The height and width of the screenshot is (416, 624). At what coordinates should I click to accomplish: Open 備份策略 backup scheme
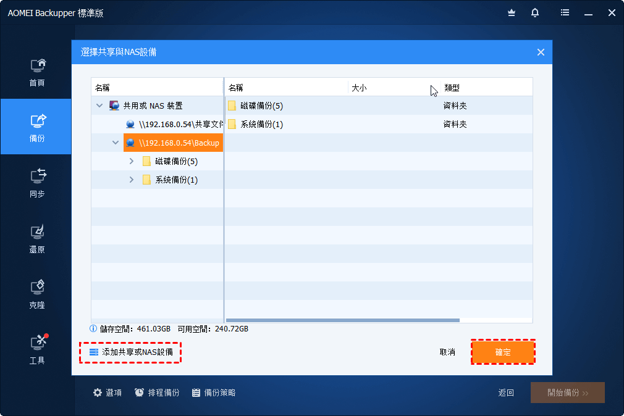click(214, 393)
